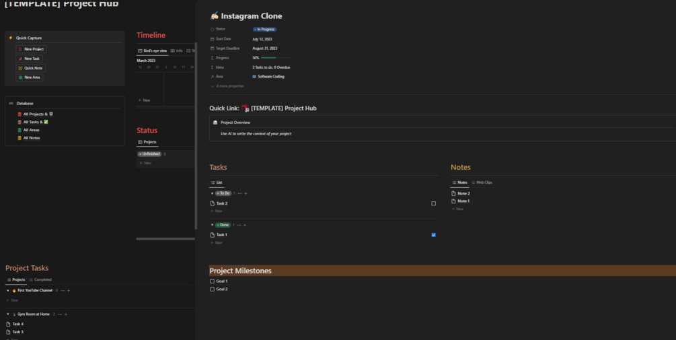Click the All Tasks database icon

point(20,122)
